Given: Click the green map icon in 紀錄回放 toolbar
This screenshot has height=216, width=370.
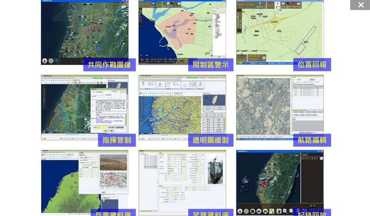Looking at the screenshot, I should click(272, 211).
